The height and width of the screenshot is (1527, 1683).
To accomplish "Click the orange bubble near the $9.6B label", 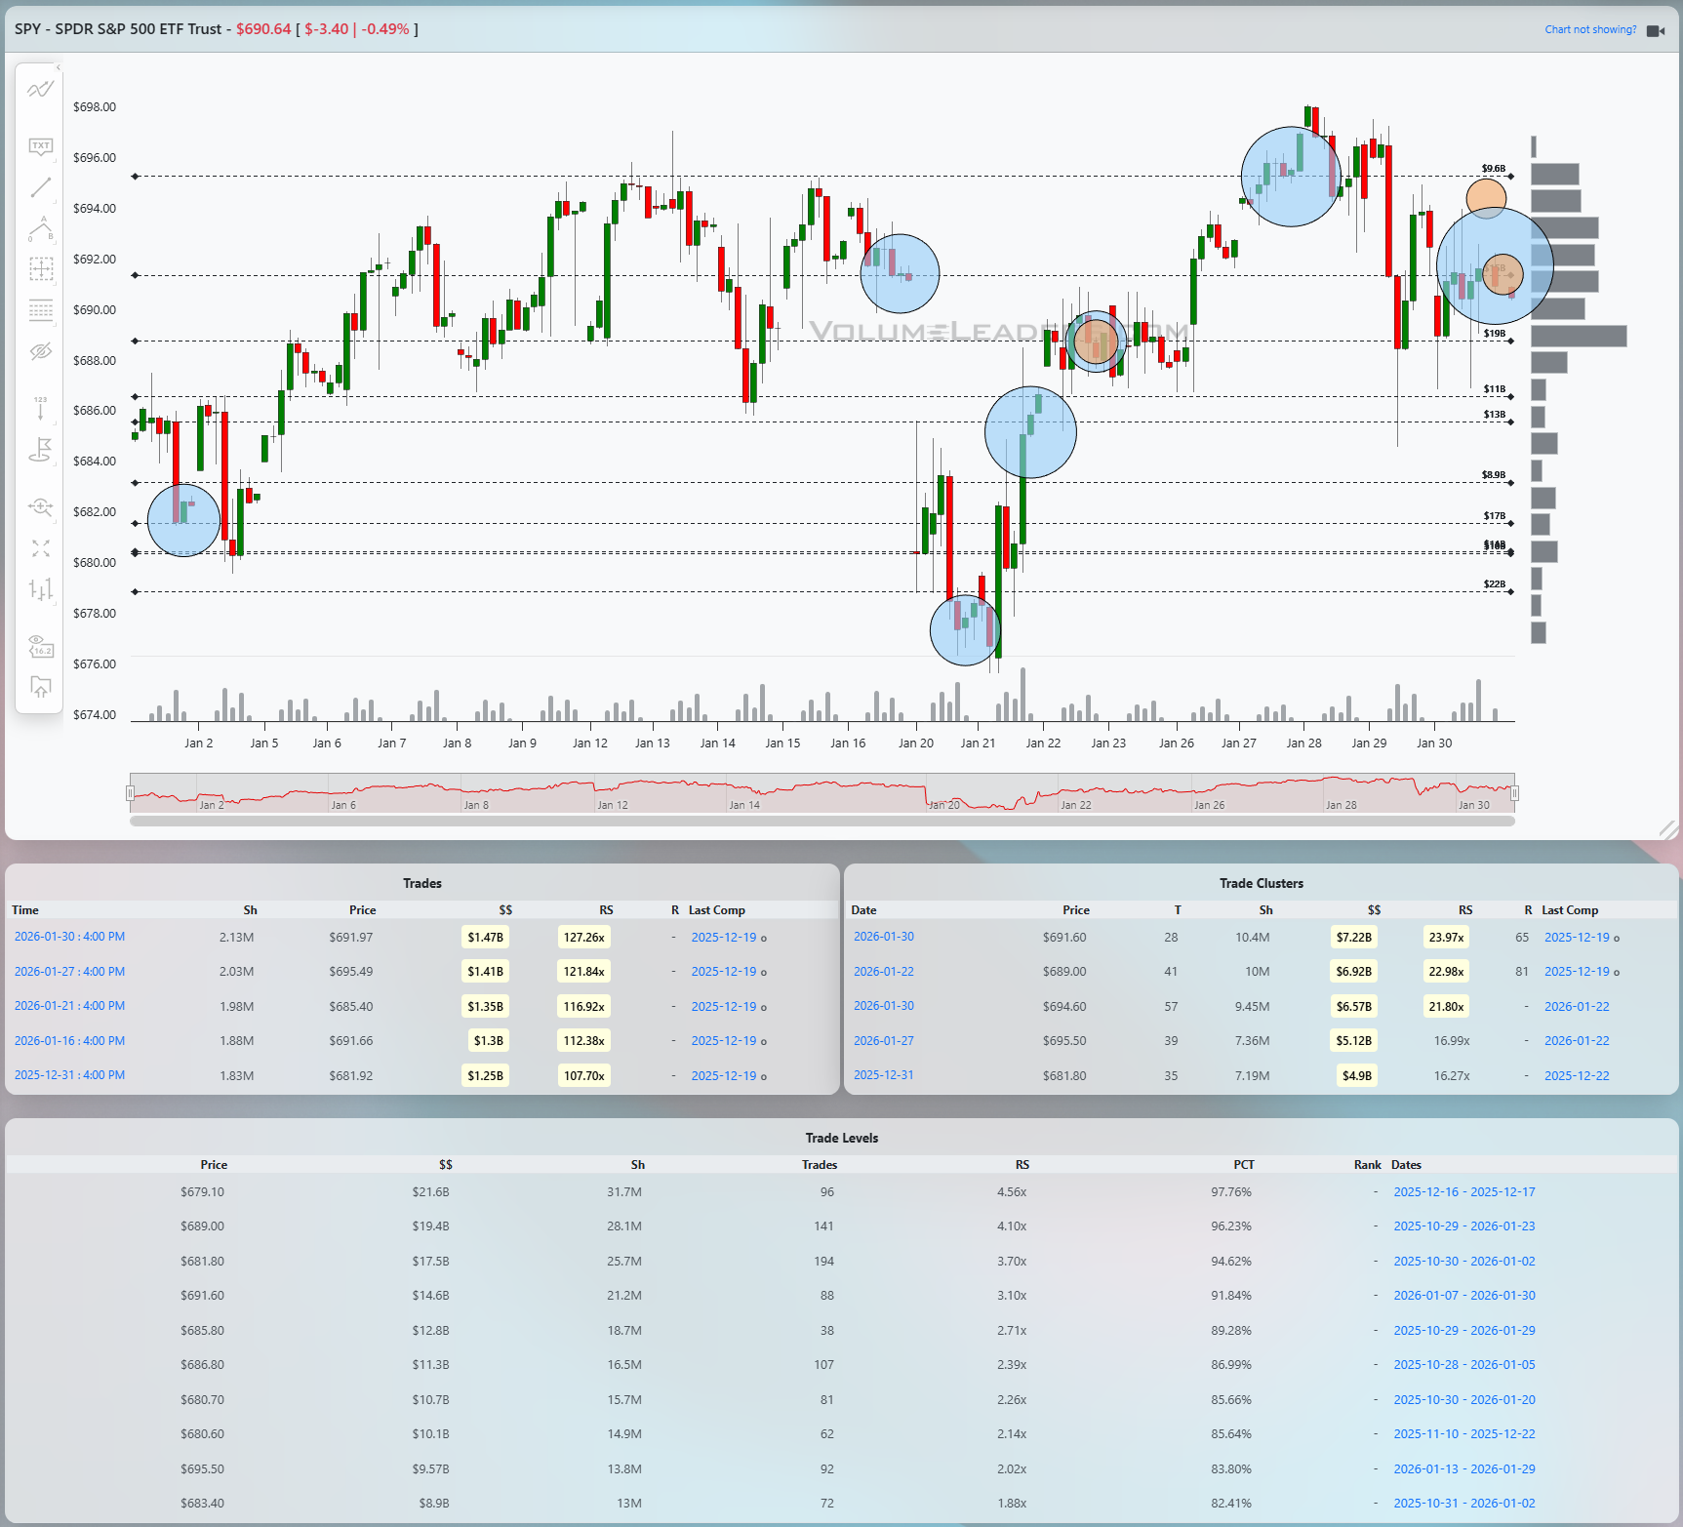I will (1486, 198).
